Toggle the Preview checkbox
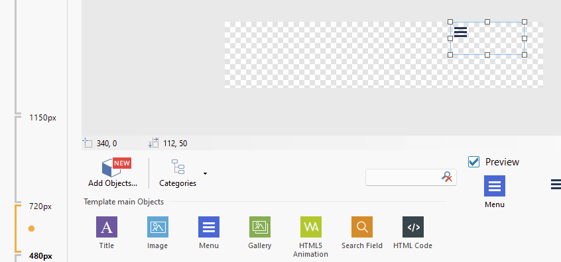 pyautogui.click(x=473, y=161)
